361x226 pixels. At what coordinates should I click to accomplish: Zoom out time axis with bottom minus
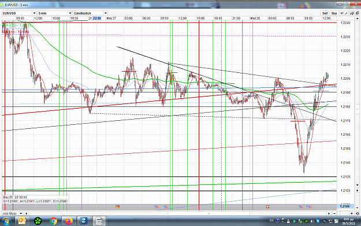[334, 213]
